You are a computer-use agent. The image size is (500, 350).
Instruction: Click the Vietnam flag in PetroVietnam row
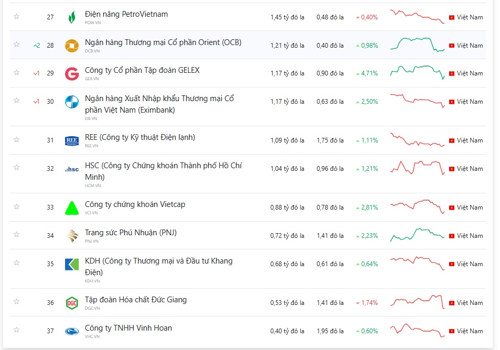(452, 17)
